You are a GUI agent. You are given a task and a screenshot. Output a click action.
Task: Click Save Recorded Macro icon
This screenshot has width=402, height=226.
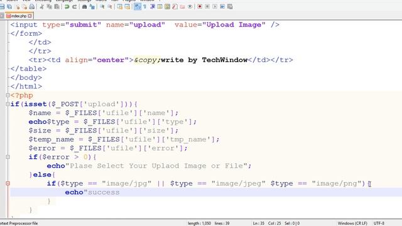click(230, 7)
